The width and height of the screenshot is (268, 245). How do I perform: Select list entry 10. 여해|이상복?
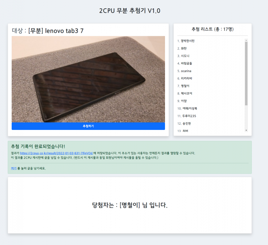(187, 108)
